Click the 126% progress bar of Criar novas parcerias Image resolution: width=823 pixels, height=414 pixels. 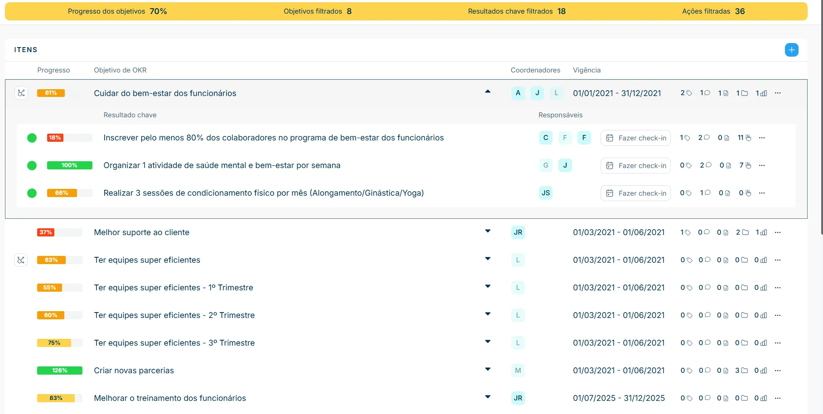[x=59, y=371]
